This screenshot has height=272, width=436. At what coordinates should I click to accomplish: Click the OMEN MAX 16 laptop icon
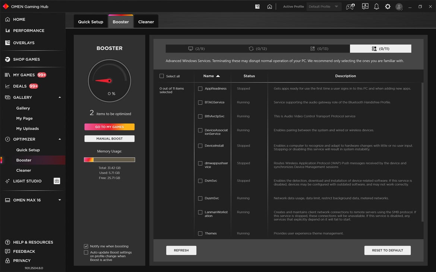(x=7, y=200)
